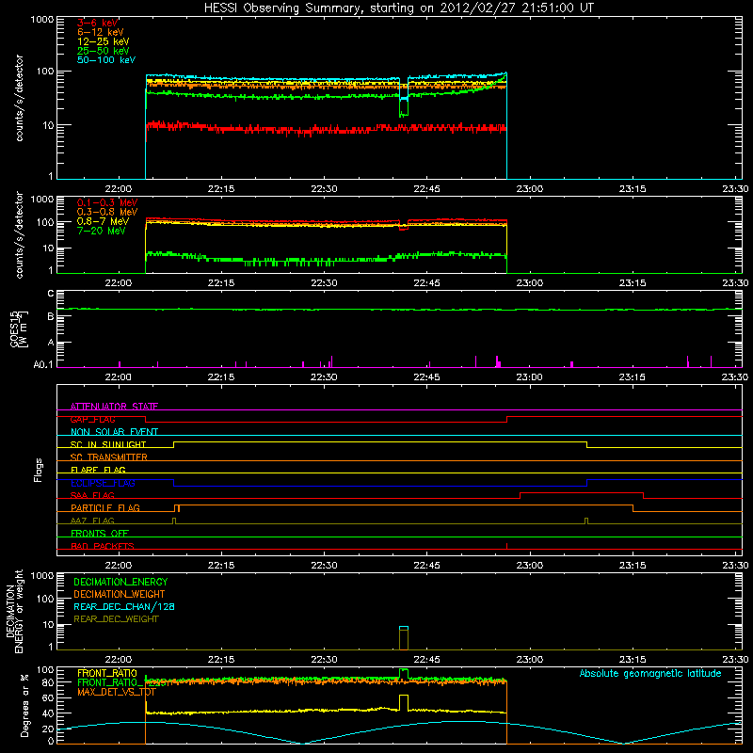Click the DECIMATION ENERGY or weight axis label
753x753 pixels.
(14, 611)
